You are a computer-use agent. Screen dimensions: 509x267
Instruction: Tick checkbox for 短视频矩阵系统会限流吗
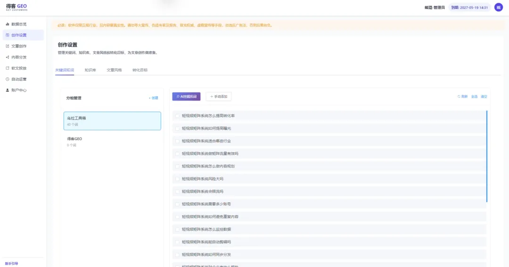click(x=177, y=192)
